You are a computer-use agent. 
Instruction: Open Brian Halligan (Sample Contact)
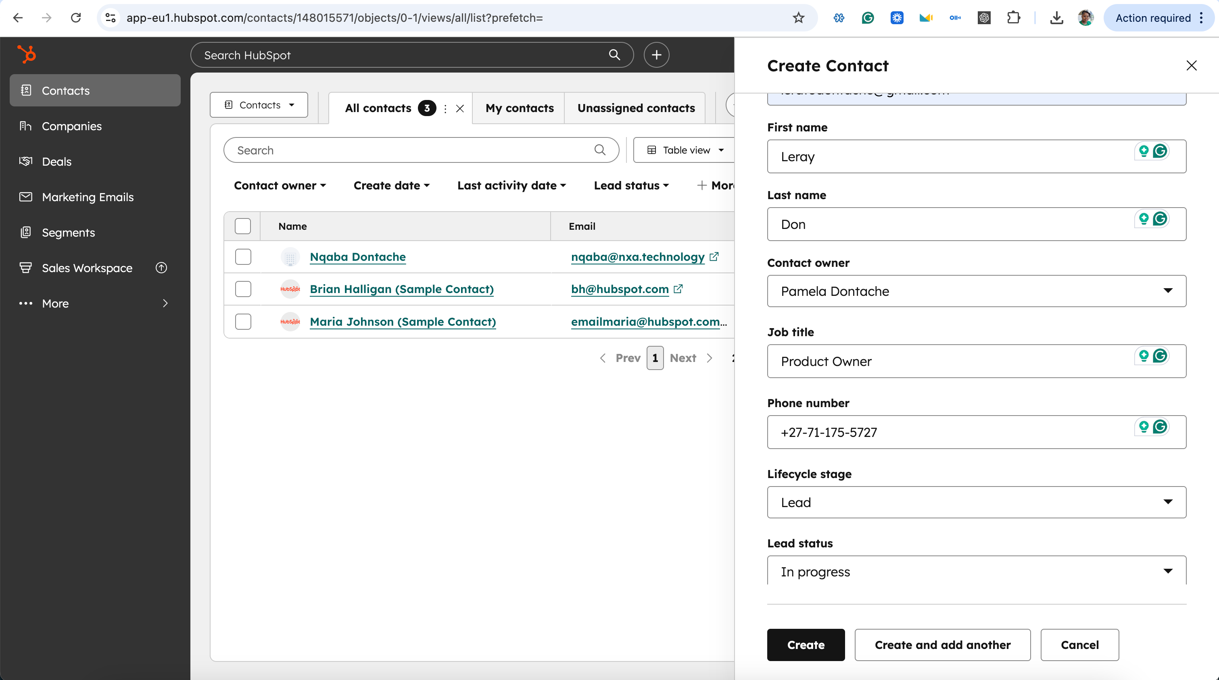click(402, 289)
